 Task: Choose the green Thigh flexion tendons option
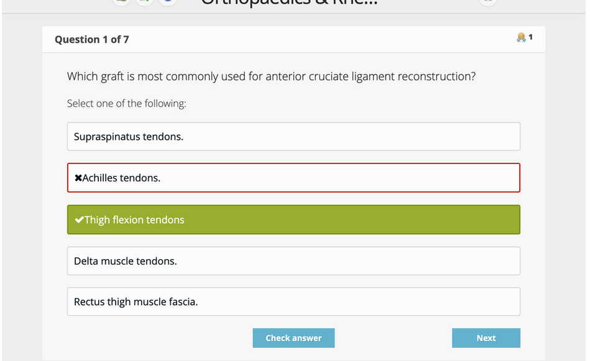(293, 219)
